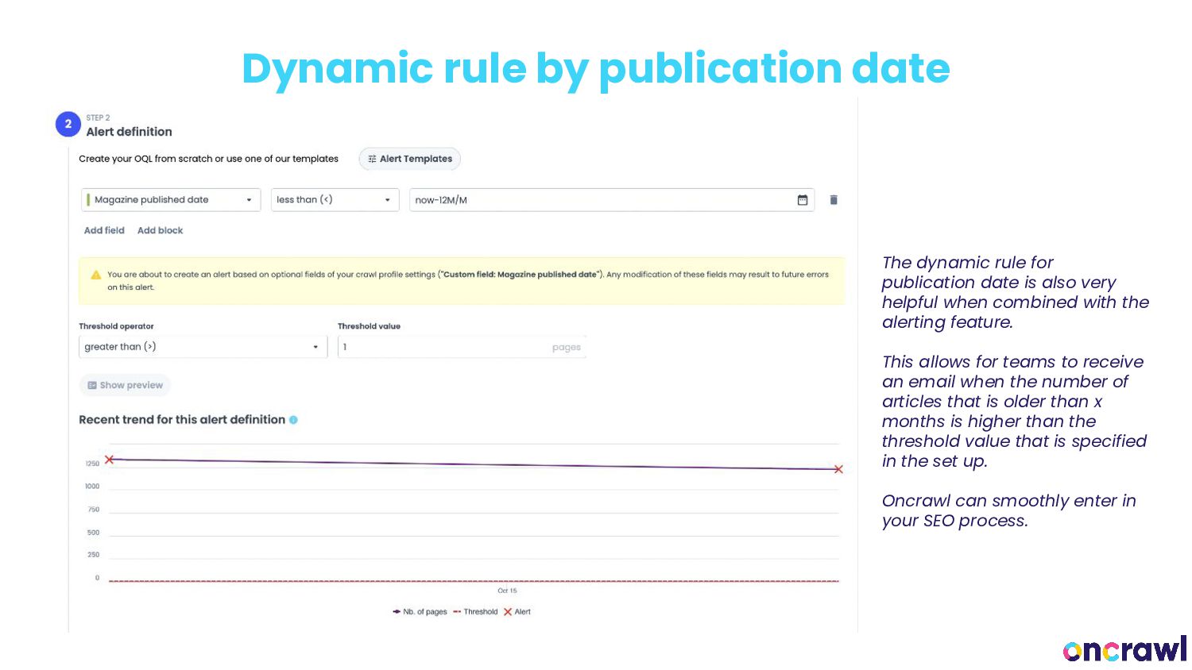1192x670 pixels.
Task: Click the info icon beside Recent trend heading
Action: click(293, 420)
